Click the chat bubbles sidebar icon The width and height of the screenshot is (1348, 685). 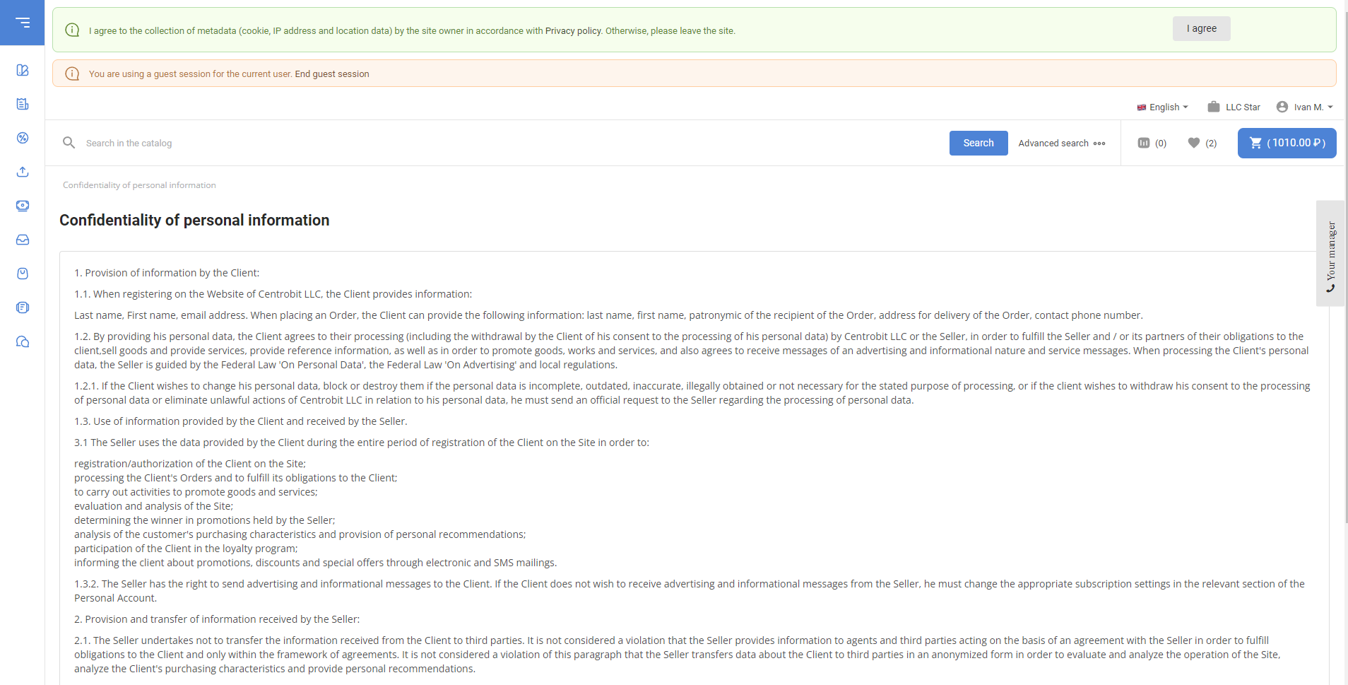pos(23,342)
